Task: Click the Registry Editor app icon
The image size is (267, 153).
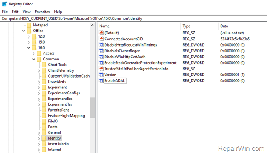Action: (5, 4)
